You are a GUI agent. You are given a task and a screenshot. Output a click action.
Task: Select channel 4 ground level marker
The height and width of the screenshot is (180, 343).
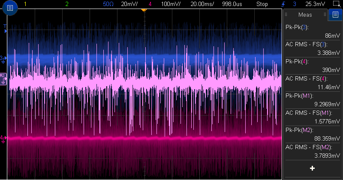pyautogui.click(x=3, y=139)
